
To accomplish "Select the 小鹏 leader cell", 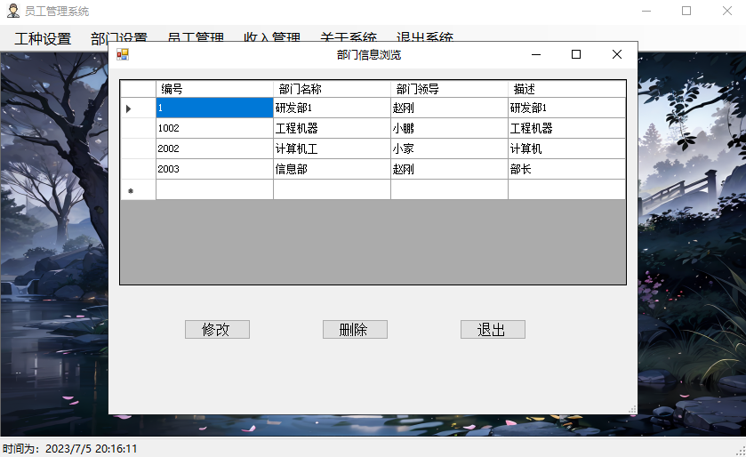I will pos(449,128).
